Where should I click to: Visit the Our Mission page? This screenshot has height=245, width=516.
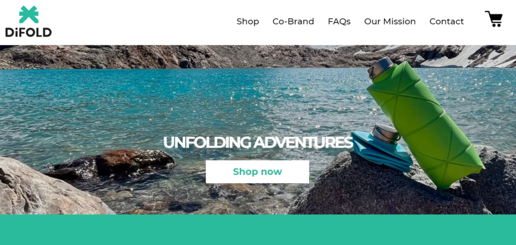[x=390, y=22]
